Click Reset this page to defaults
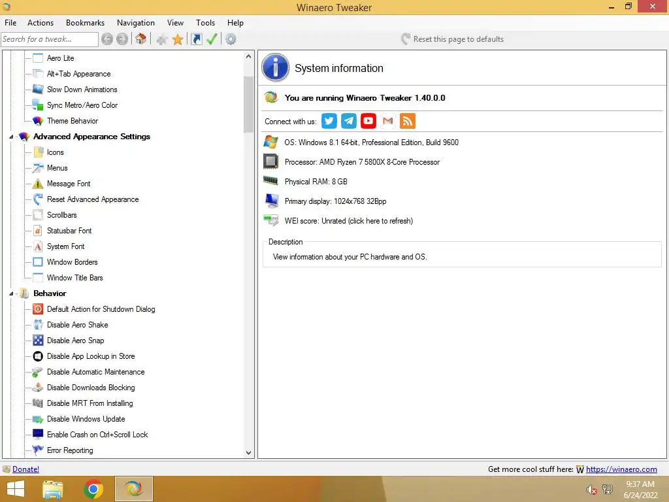The width and height of the screenshot is (669, 502). pyautogui.click(x=452, y=39)
